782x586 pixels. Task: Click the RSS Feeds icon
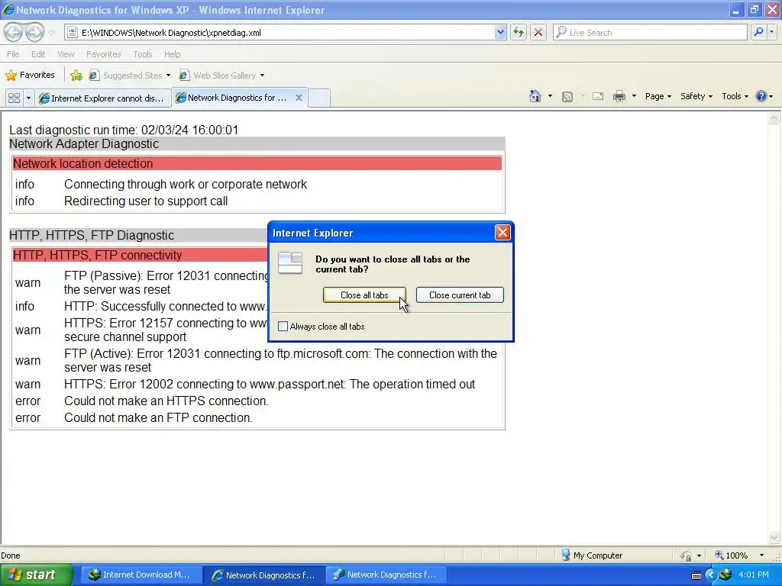click(x=567, y=97)
